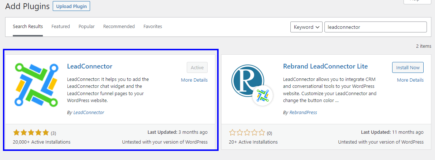Click the Upload Plugin button
Screen dimensions: 435x160
pos(71,6)
